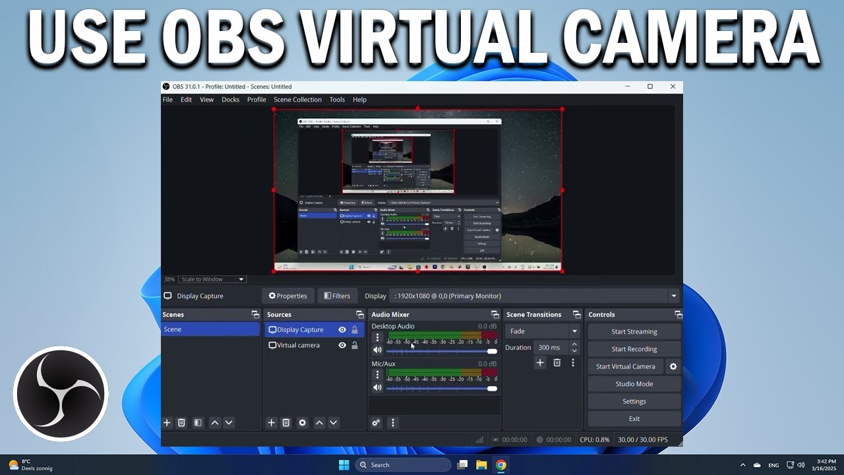Select the Scene item in Scenes list

[x=210, y=329]
